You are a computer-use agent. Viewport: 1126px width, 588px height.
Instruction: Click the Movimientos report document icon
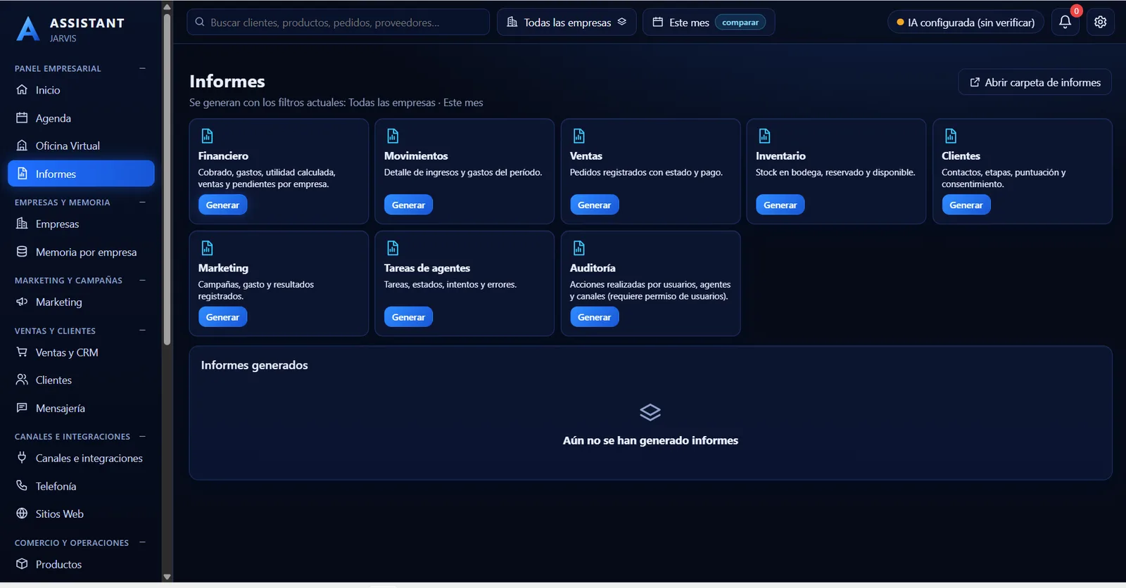coord(393,136)
